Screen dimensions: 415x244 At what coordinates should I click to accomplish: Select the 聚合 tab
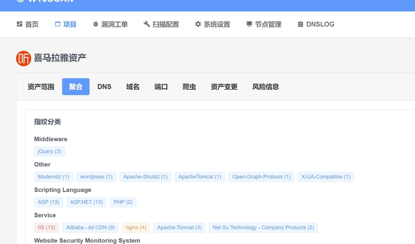pyautogui.click(x=76, y=87)
